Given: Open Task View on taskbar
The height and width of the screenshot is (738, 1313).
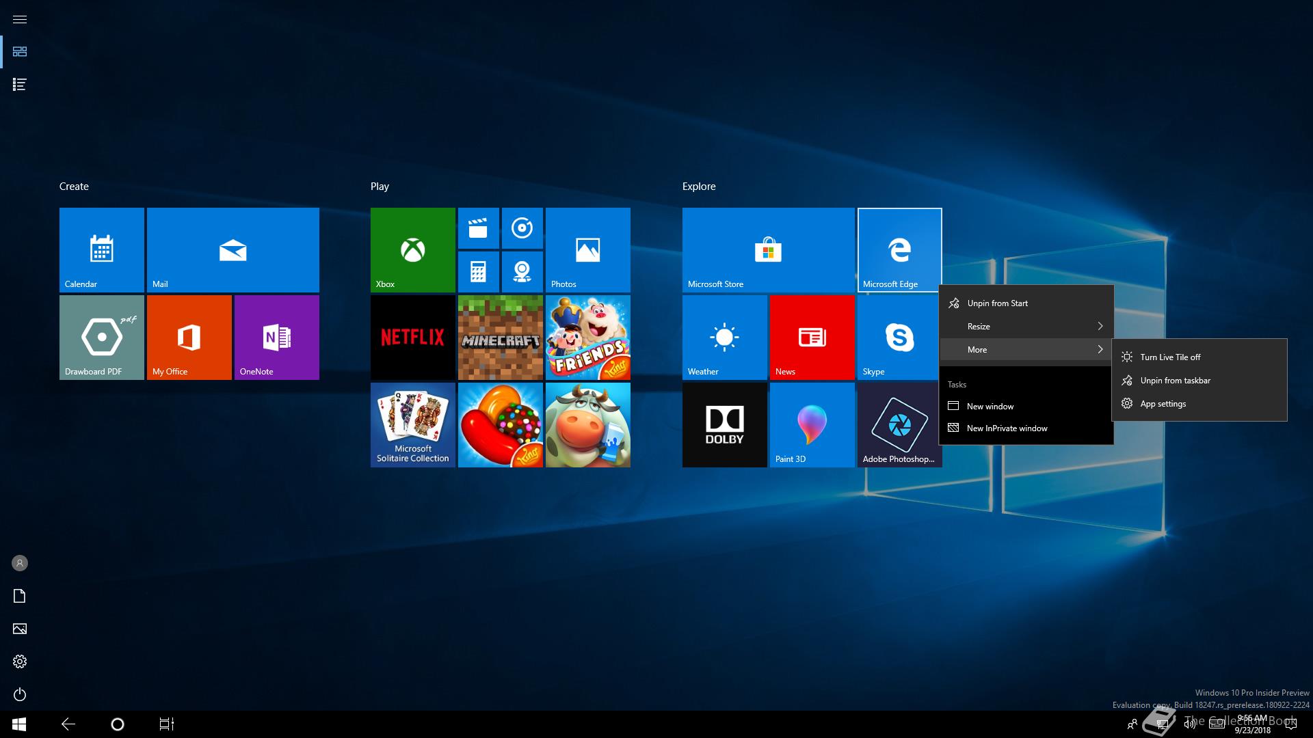Looking at the screenshot, I should (x=167, y=724).
